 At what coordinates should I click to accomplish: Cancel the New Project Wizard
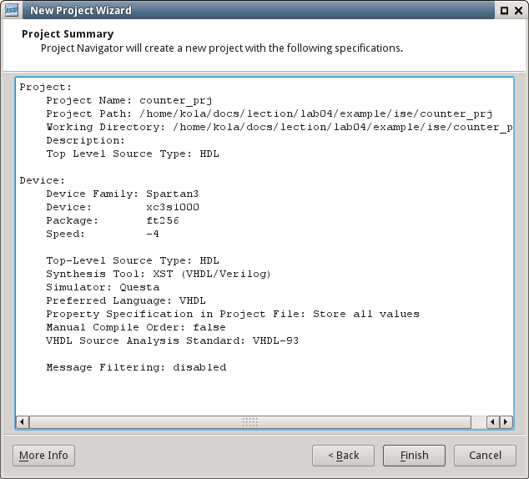point(485,456)
